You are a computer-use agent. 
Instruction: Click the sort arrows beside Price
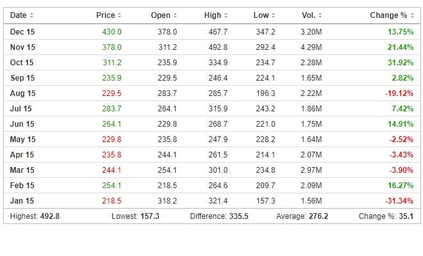pos(119,15)
